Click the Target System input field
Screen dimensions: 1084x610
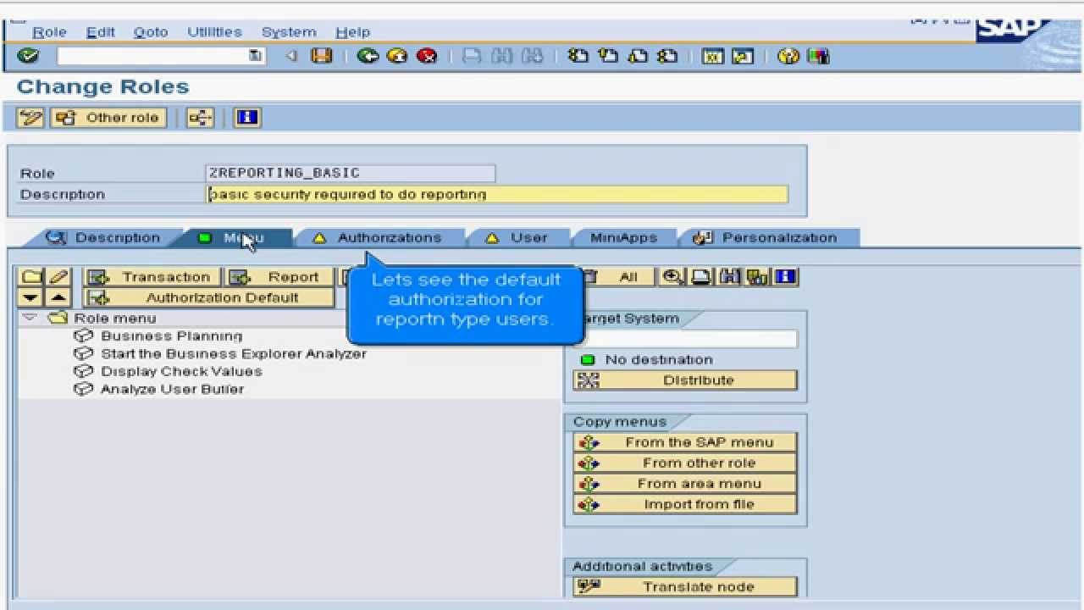click(x=685, y=339)
